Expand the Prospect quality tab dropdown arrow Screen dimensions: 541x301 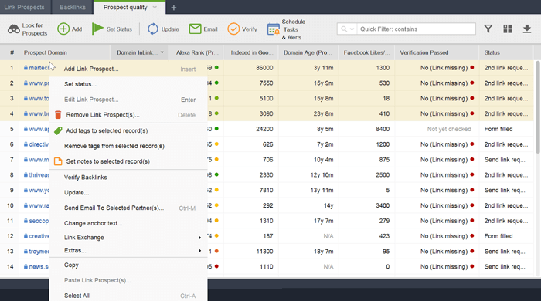pos(155,7)
